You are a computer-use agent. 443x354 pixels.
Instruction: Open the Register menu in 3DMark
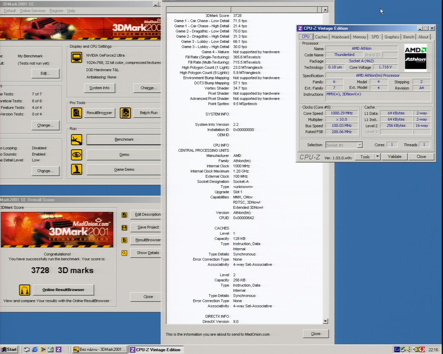(x=56, y=11)
